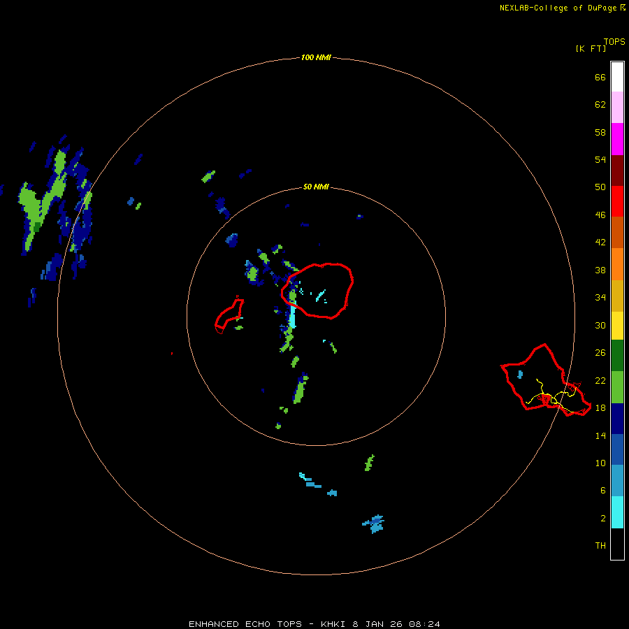
Task: Click the white 66 kft legend swatch
Action: point(617,77)
